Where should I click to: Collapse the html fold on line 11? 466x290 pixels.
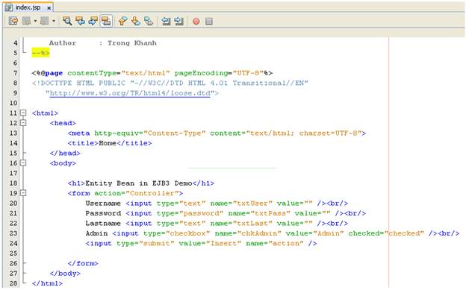pyautogui.click(x=23, y=113)
